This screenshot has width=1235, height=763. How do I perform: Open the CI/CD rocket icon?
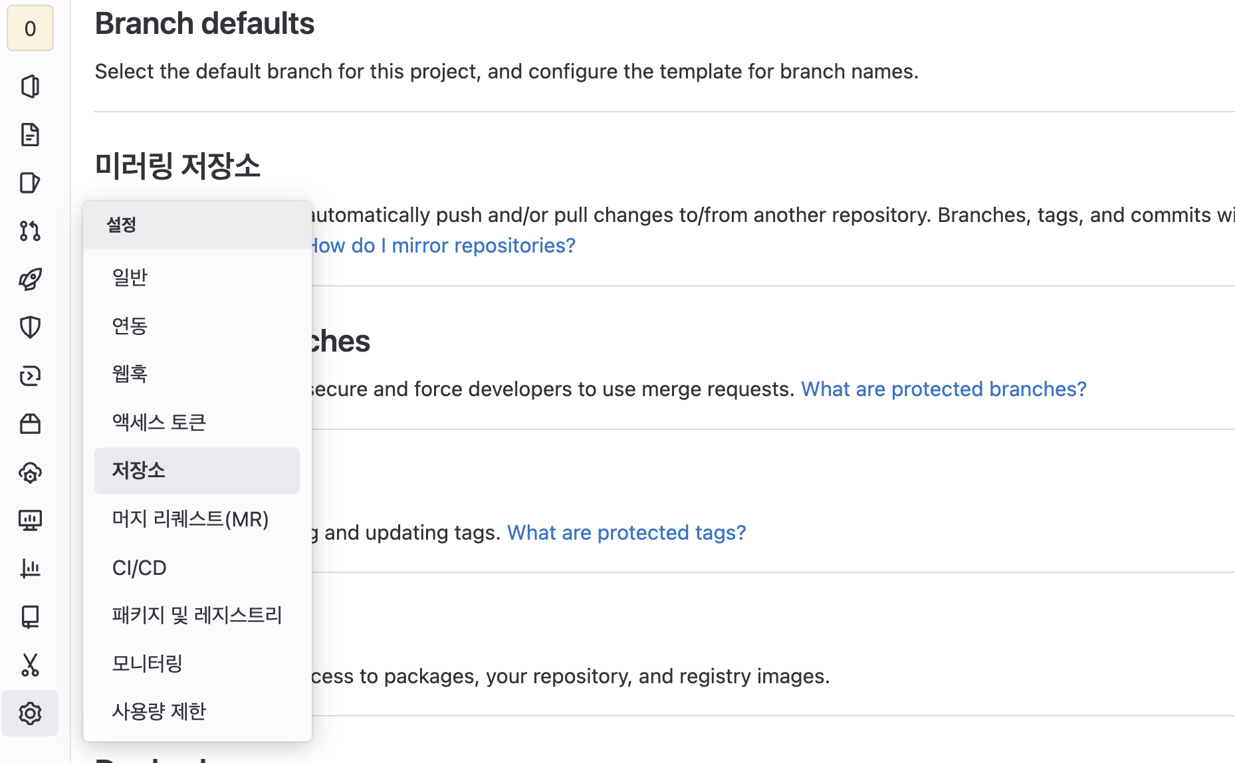pyautogui.click(x=30, y=279)
